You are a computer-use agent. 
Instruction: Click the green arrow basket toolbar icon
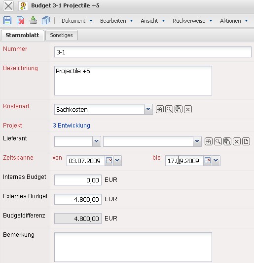(33, 20)
